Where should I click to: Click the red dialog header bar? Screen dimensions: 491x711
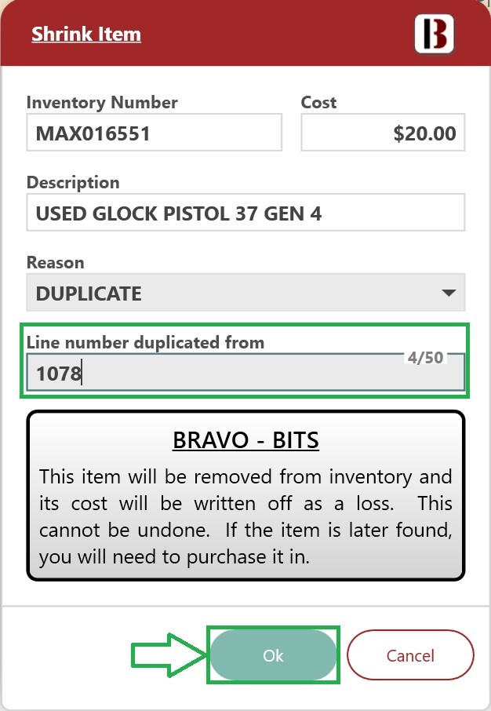click(245, 33)
